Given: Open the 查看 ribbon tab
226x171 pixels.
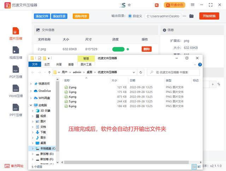Looking at the screenshot, I should pos(71,64).
